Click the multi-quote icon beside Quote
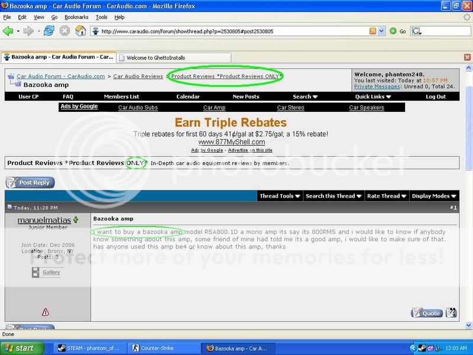The height and width of the screenshot is (355, 473). (451, 312)
